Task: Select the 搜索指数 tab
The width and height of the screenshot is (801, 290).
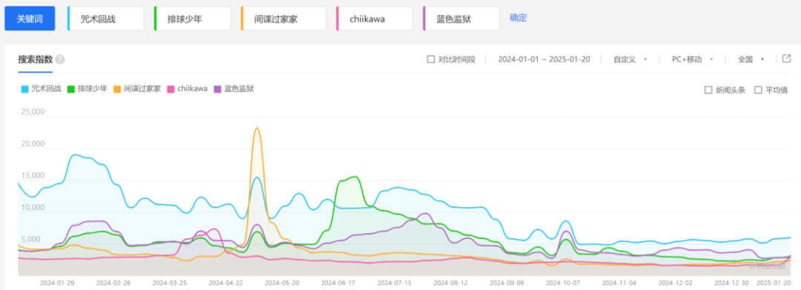Action: tap(36, 59)
